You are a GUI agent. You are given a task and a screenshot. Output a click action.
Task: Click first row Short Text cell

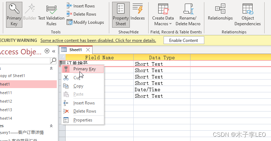point(162,64)
